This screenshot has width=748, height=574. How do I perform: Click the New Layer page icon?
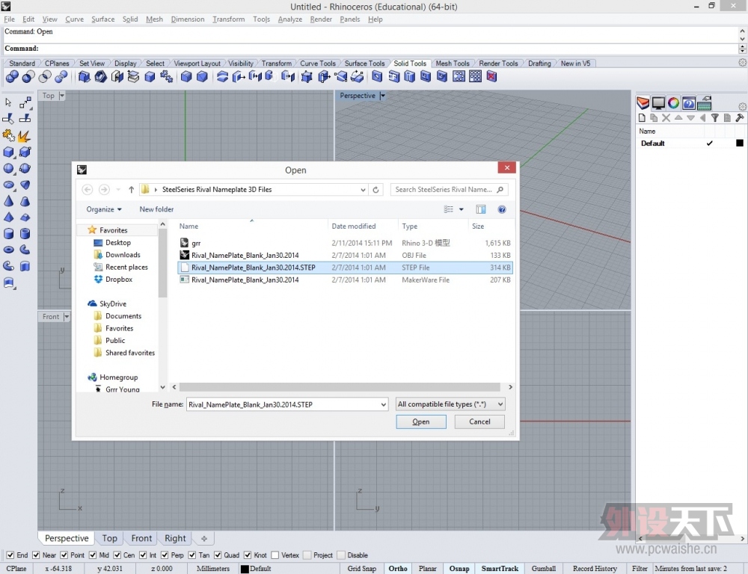coord(642,118)
